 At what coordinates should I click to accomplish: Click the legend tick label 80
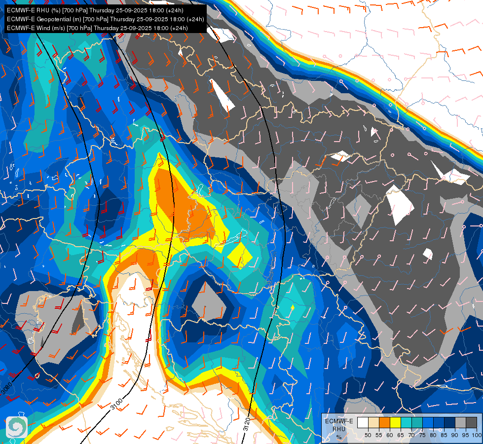pyautogui.click(x=433, y=436)
